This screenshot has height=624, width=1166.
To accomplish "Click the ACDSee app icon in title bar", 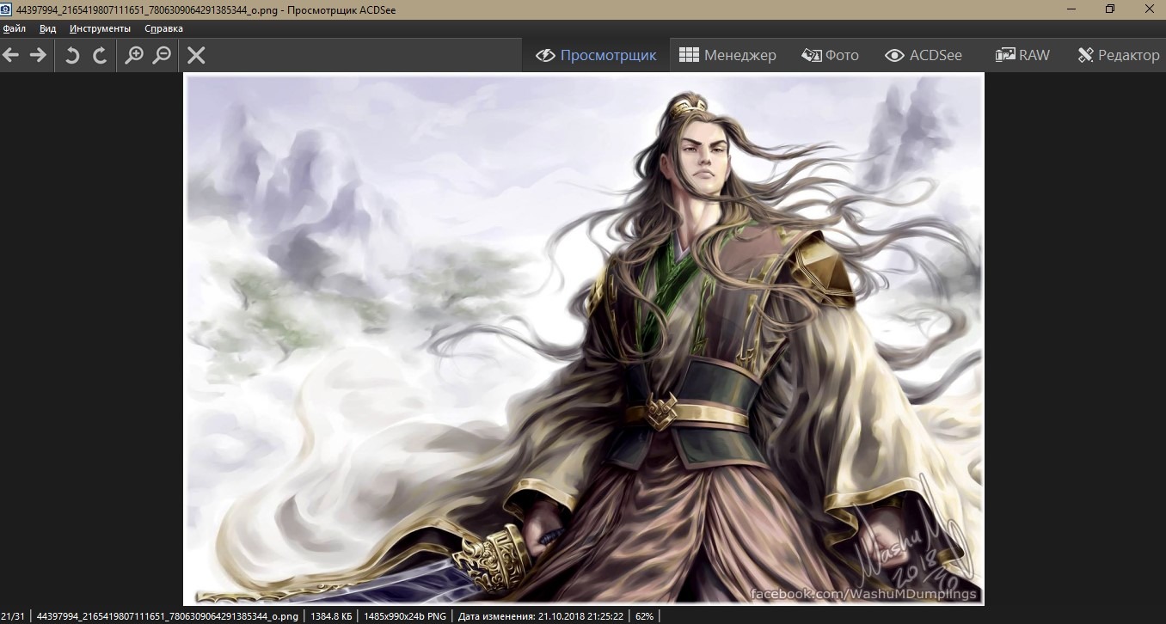I will coord(7,9).
